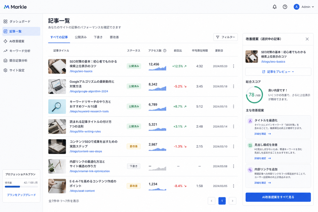
Task: Open /blogs/keyword-research-tools link
Action: (89, 112)
